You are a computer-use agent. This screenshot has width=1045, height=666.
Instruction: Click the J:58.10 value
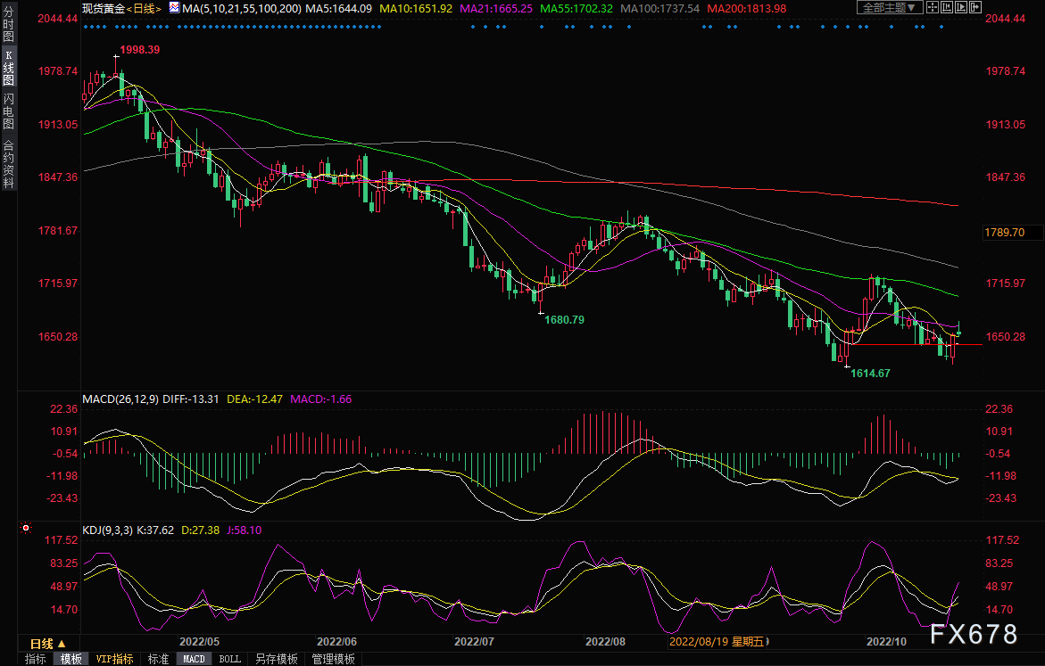point(245,530)
